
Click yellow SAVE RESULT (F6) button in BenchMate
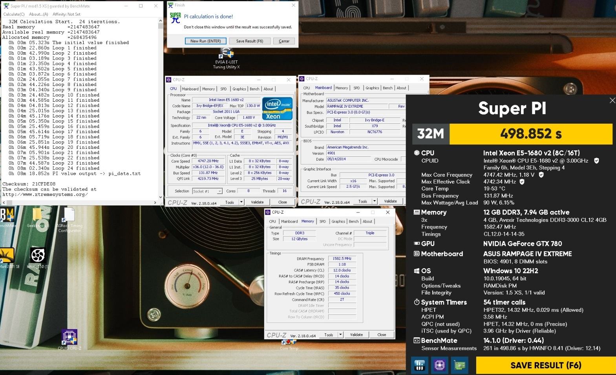[546, 366]
